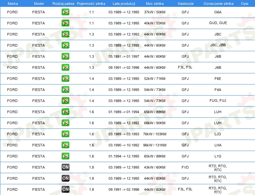Screen dimensions: 255x195
Task: Click power value 66kW / 90KM
Action: pos(155,123)
